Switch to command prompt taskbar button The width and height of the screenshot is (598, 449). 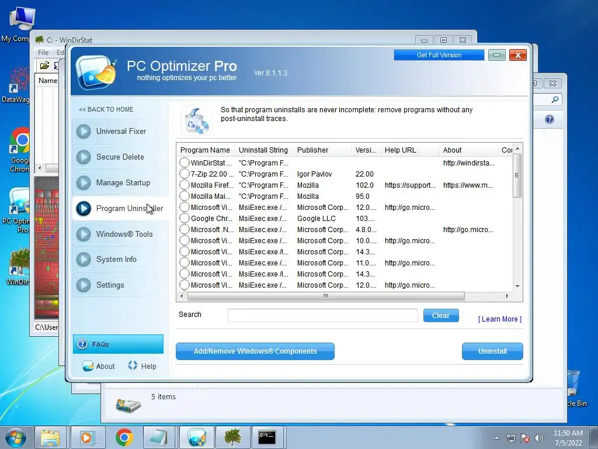[x=266, y=437]
